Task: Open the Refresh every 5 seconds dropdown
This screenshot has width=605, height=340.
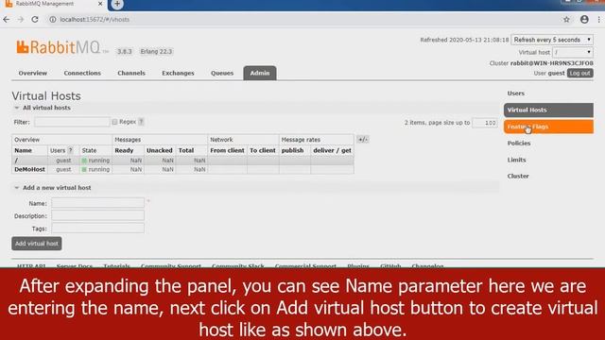Action: (x=552, y=40)
